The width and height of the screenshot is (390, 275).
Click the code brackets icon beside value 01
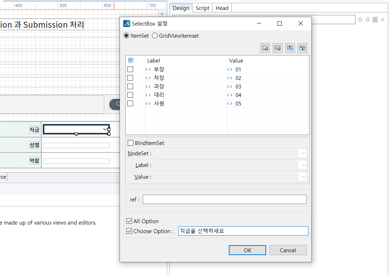point(230,70)
